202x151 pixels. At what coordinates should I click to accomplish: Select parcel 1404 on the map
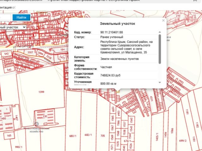click(x=165, y=135)
